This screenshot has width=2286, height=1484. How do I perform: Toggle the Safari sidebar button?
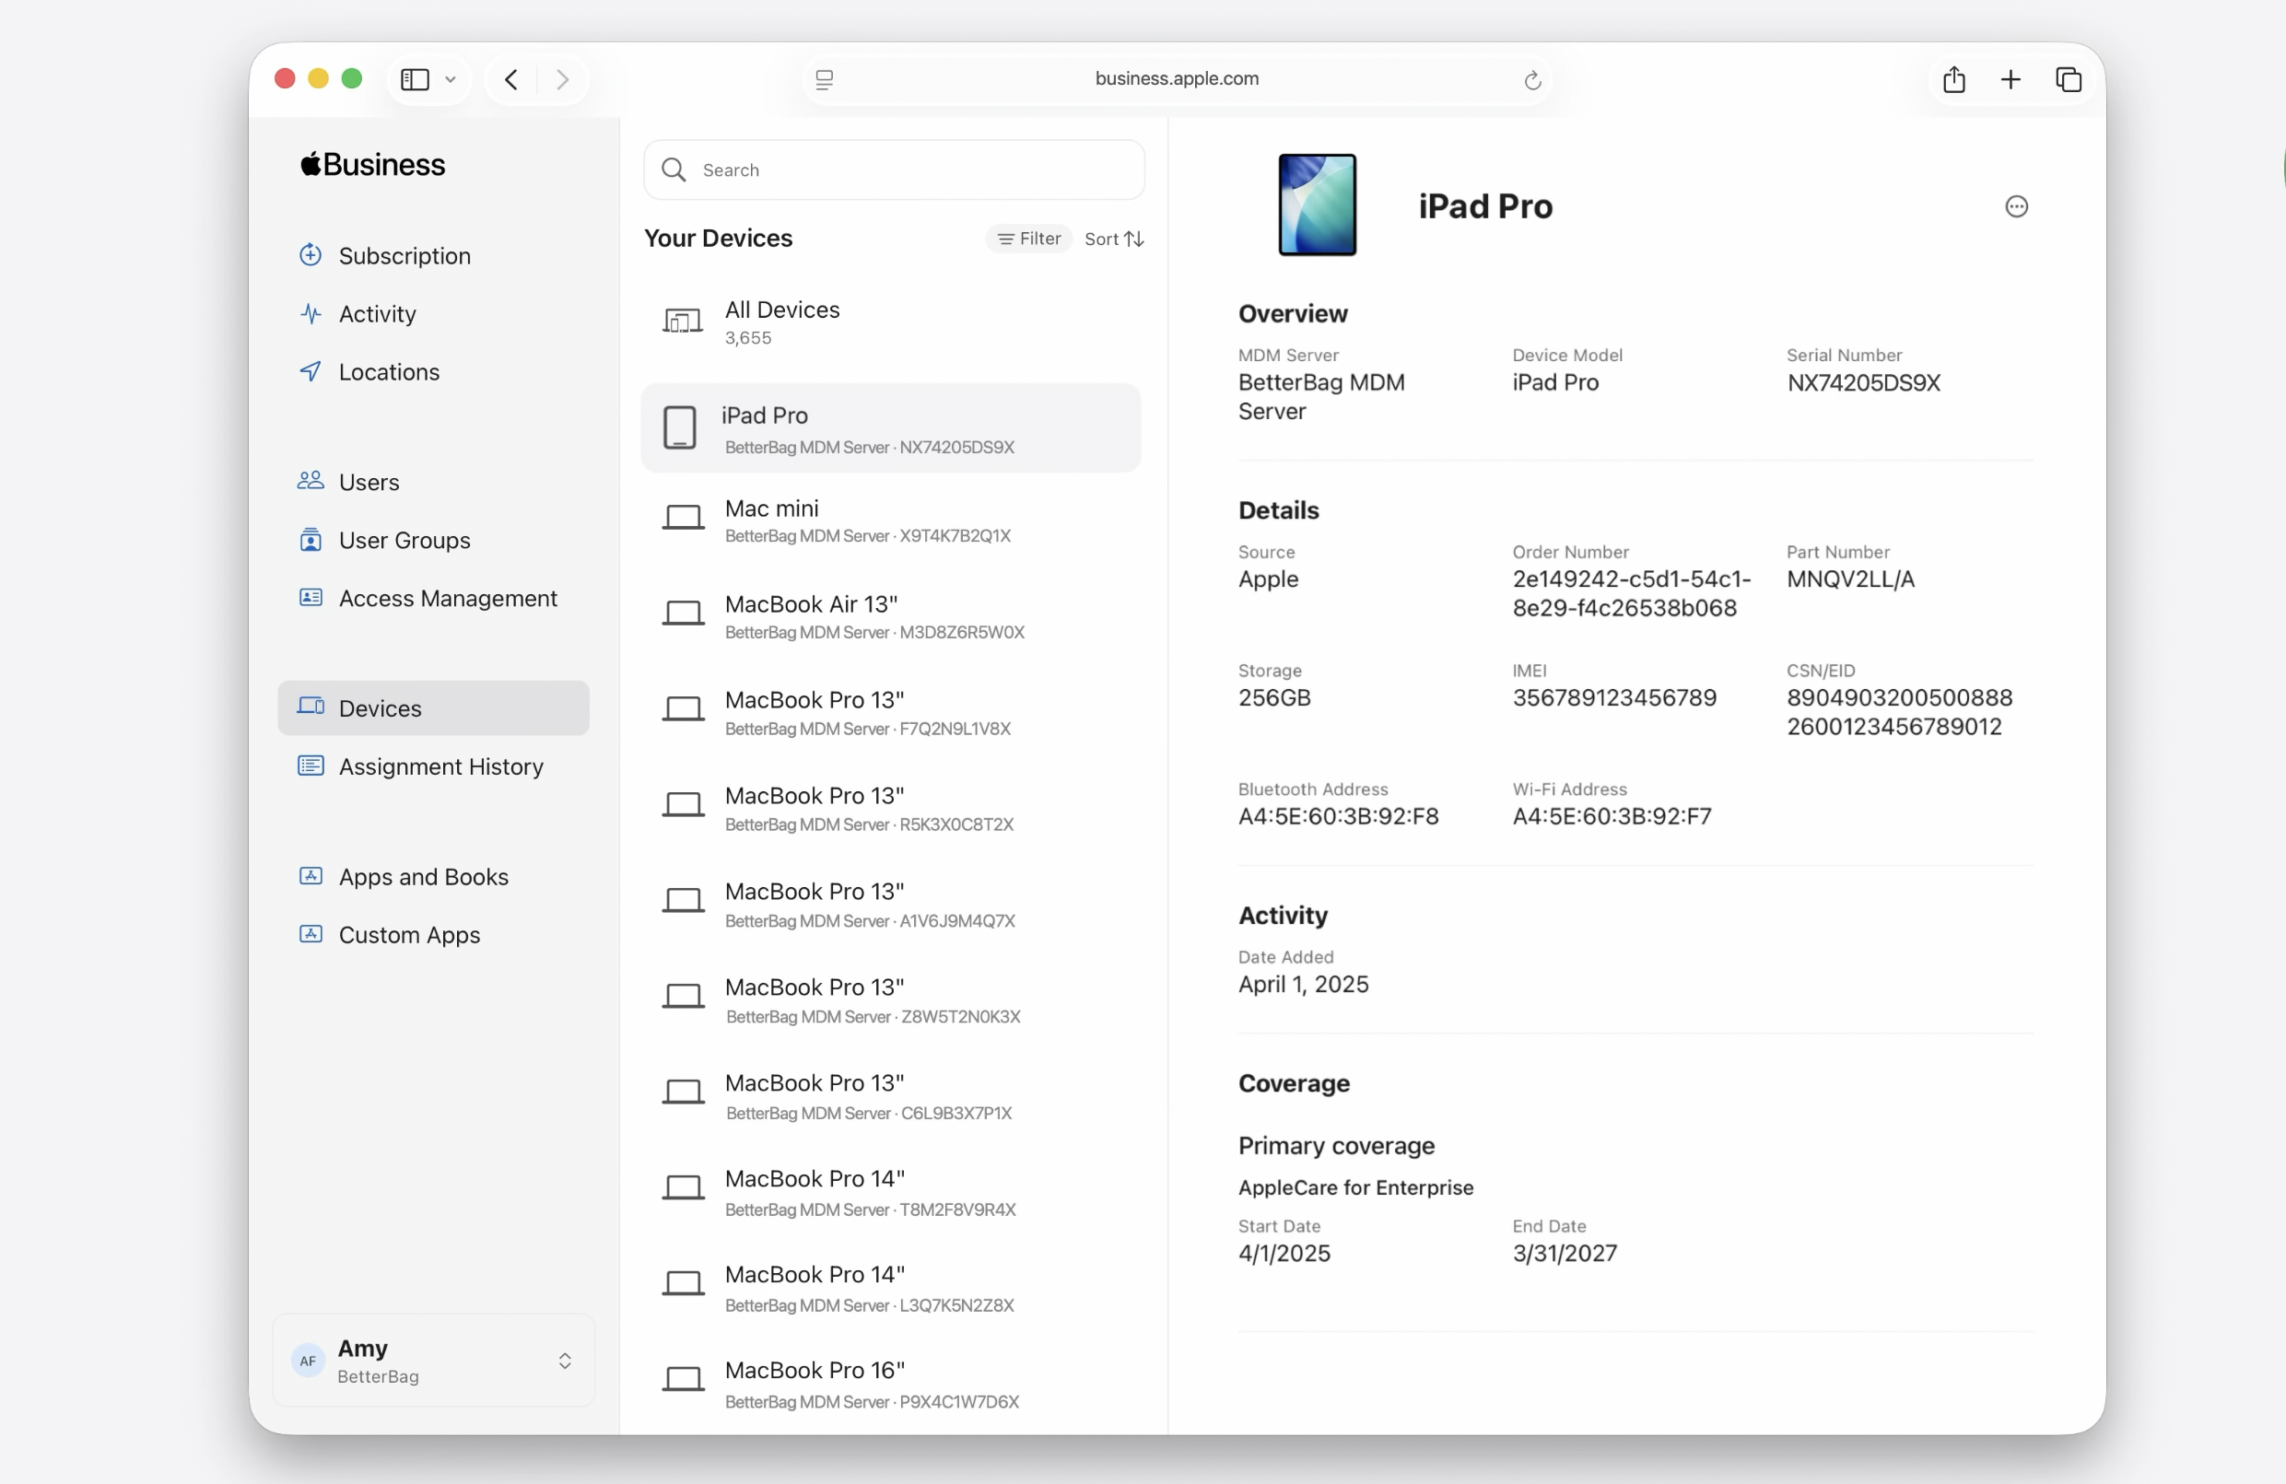pos(414,79)
